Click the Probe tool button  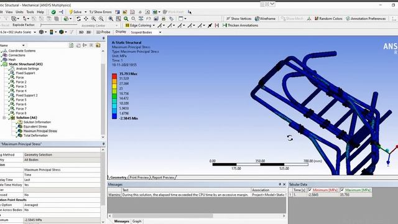pos(103,32)
